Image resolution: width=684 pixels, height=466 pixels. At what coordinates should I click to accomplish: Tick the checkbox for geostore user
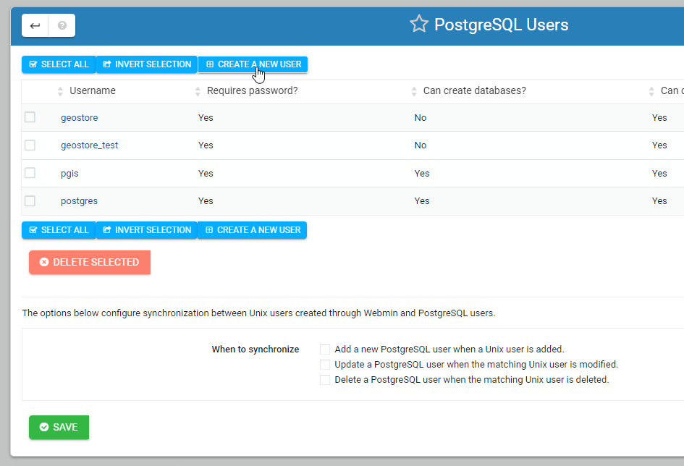coord(30,117)
